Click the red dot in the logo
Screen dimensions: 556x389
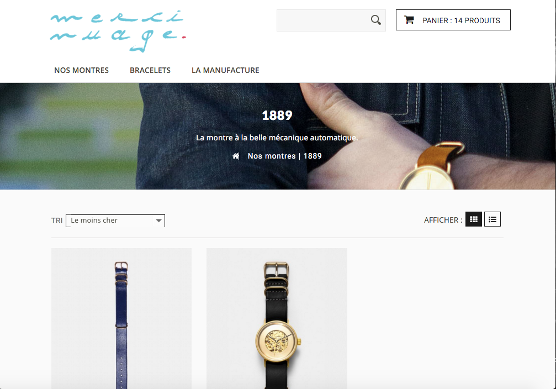click(x=184, y=36)
